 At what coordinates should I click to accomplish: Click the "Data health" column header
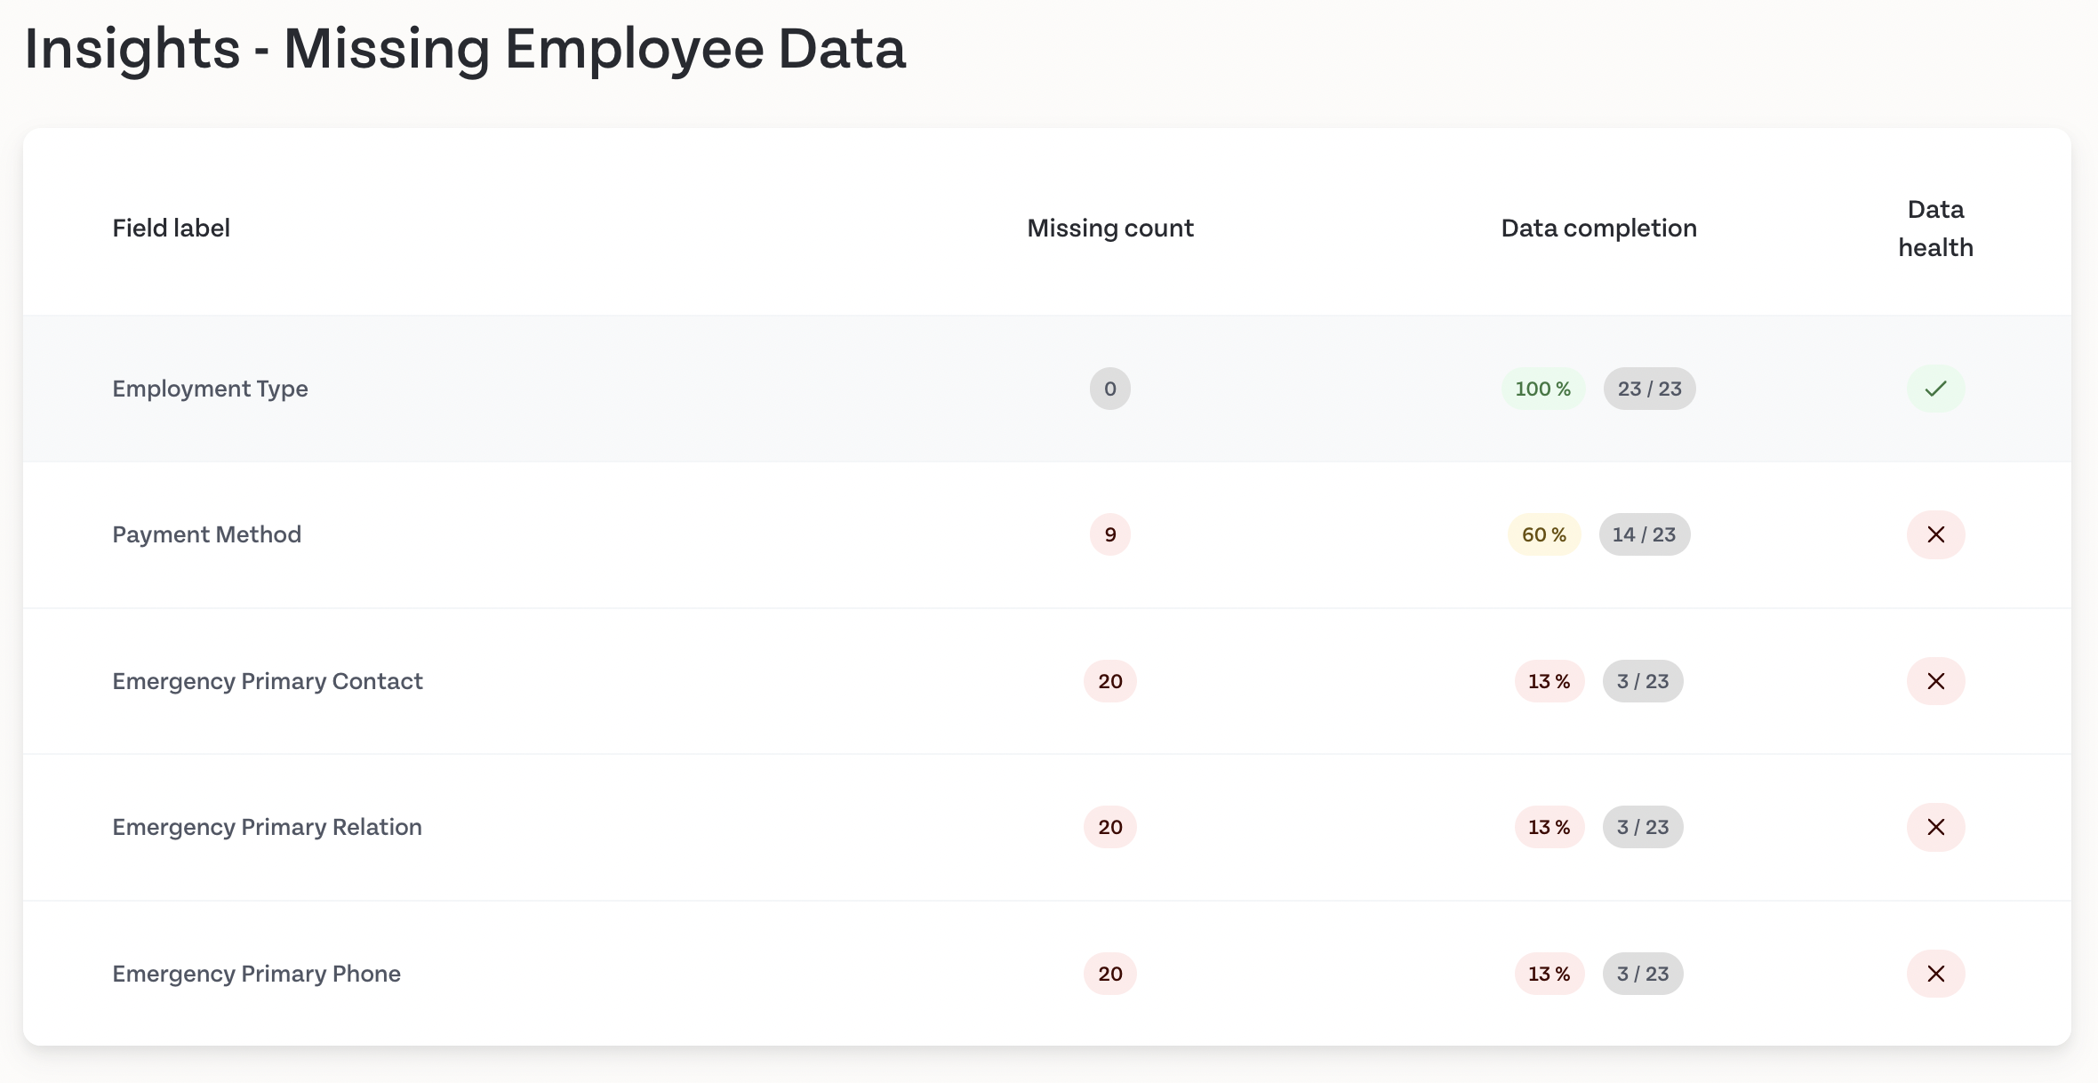[1935, 229]
